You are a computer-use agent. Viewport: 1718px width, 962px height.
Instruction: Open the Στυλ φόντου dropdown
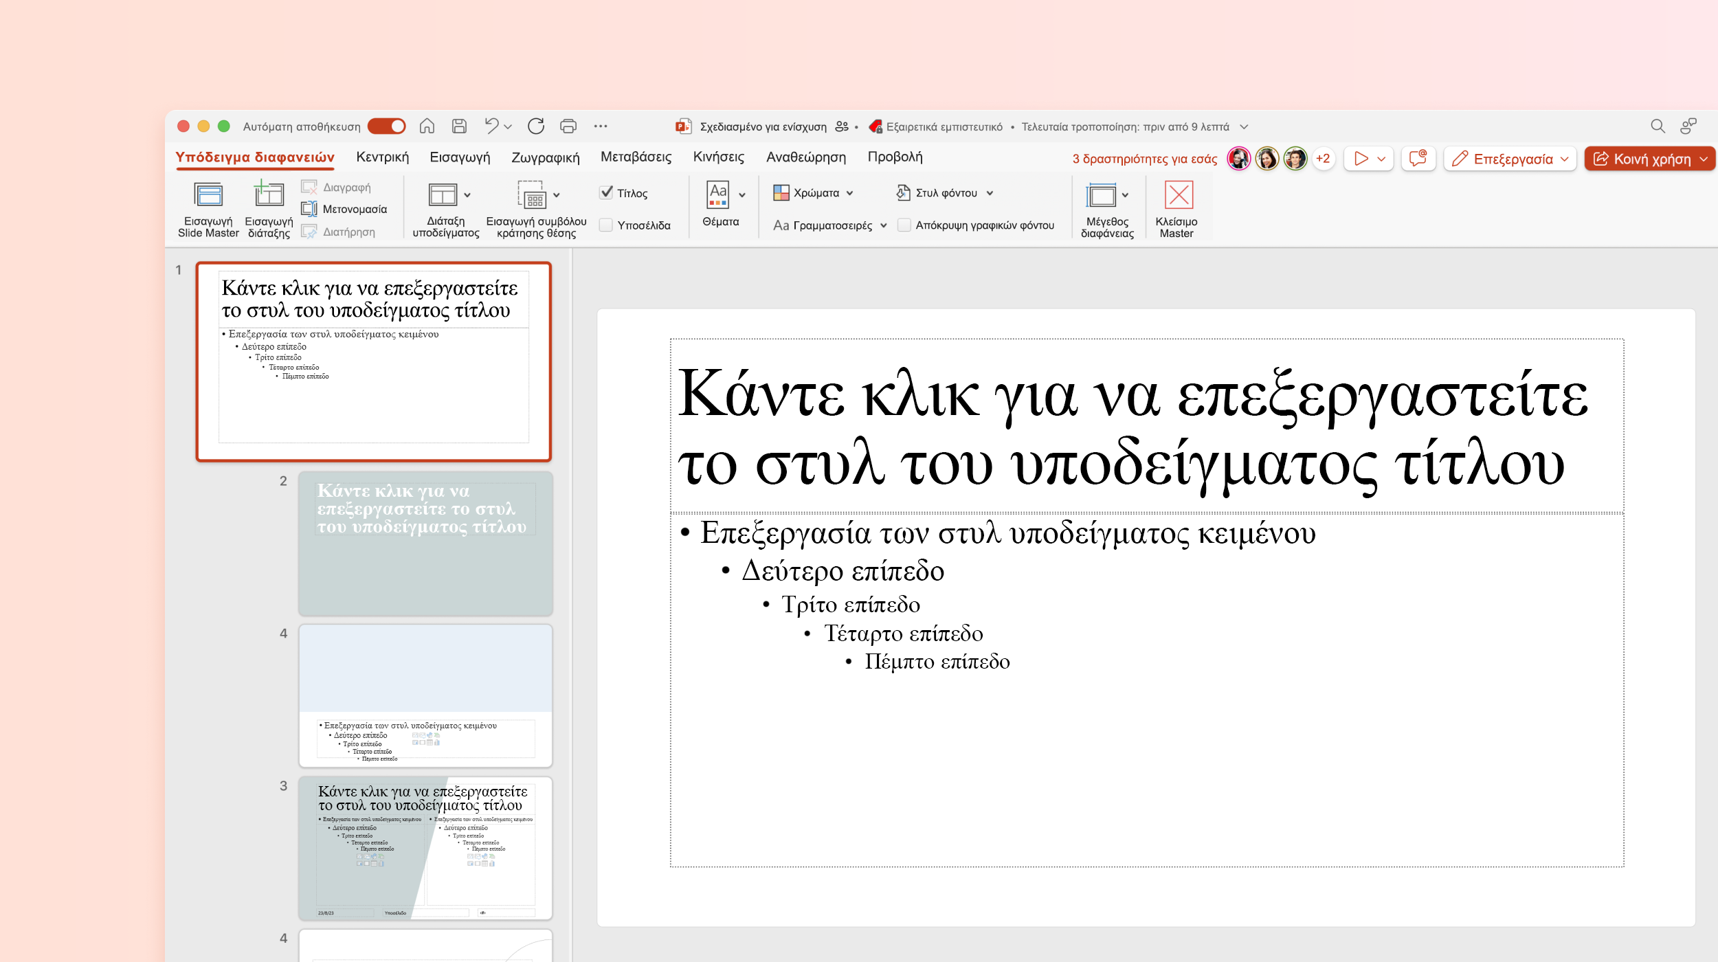click(x=990, y=193)
